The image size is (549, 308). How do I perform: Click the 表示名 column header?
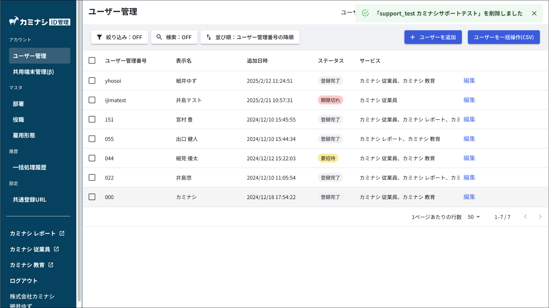(x=184, y=61)
